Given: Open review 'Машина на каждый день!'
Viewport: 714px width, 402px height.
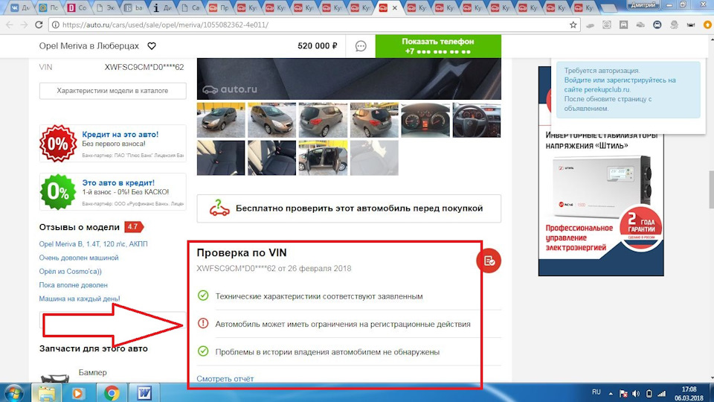Looking at the screenshot, I should (x=80, y=299).
